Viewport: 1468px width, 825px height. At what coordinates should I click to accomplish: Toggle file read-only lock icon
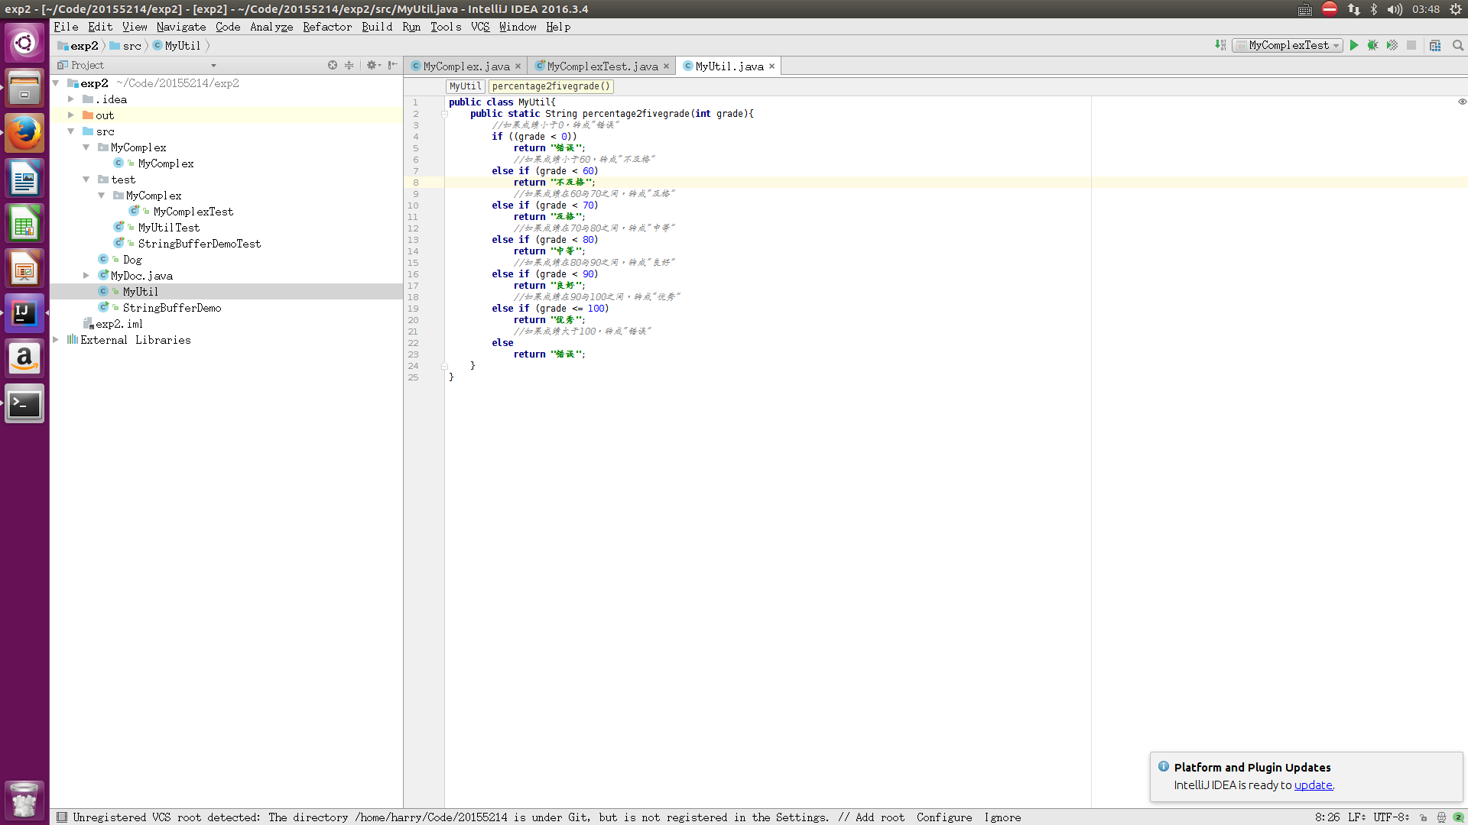point(1423,817)
